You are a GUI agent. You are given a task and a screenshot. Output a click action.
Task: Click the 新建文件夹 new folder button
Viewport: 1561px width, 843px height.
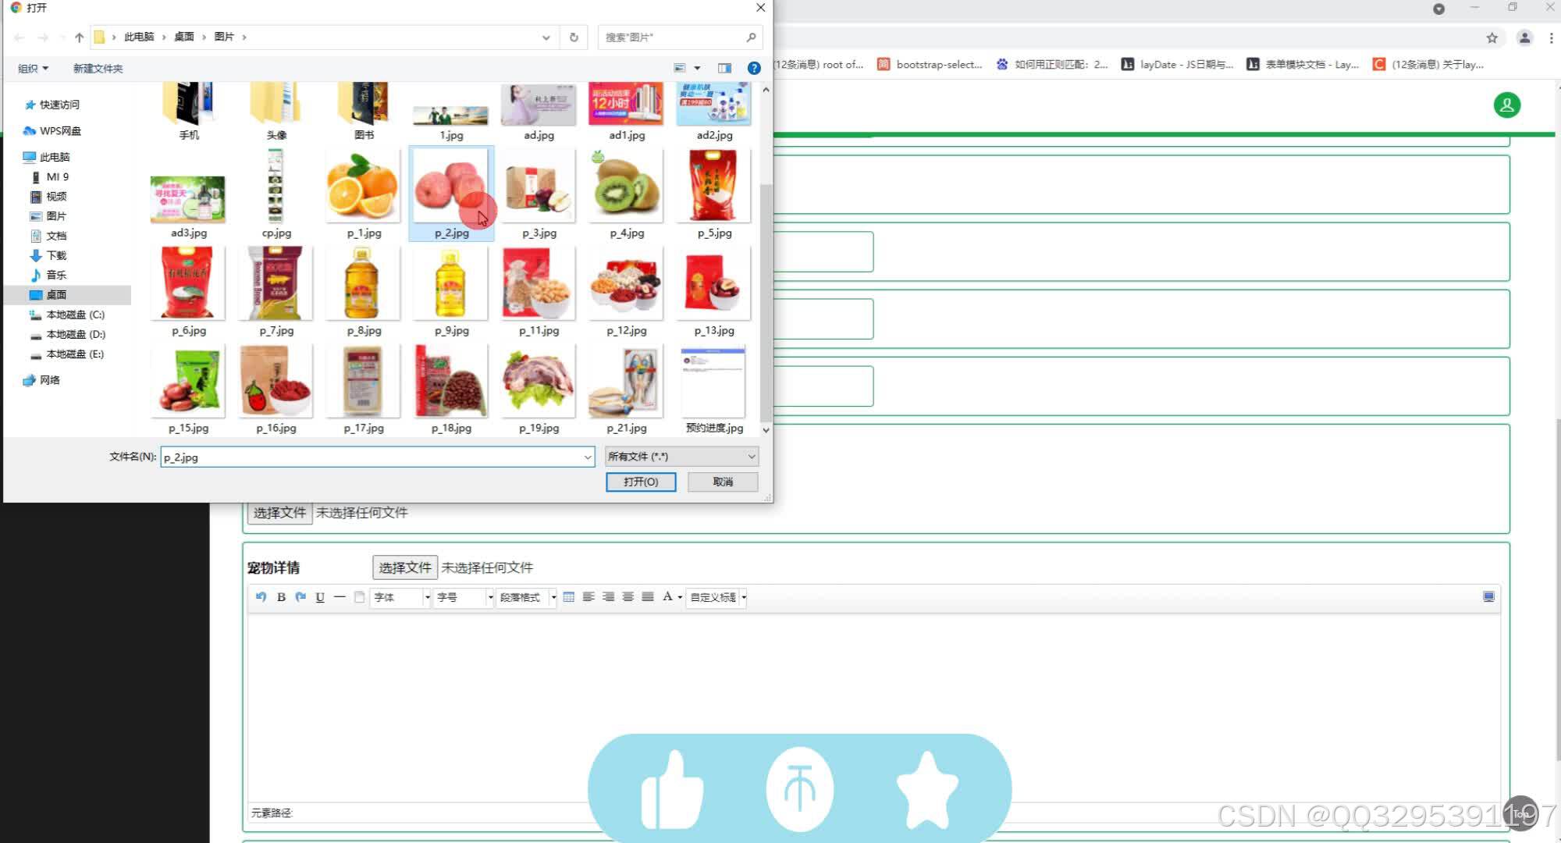coord(98,69)
